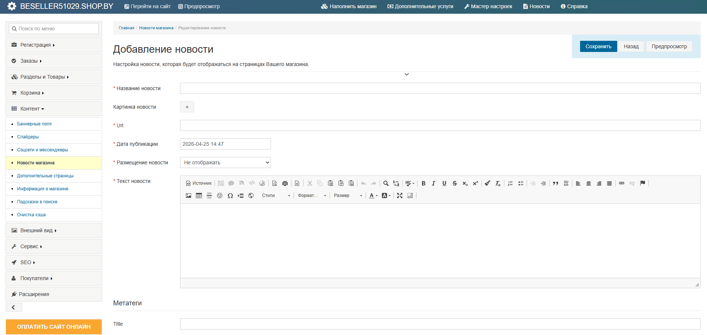The height and width of the screenshot is (335, 707).
Task: Follow the Новости магазина breadcrumb link
Action: (156, 28)
